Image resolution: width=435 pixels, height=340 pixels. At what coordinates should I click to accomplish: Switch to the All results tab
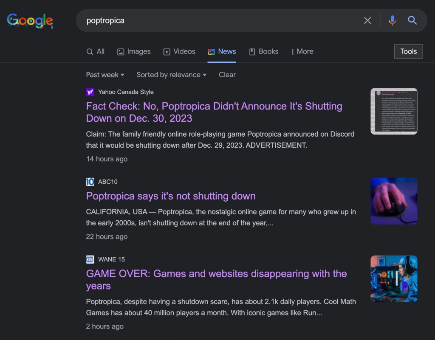pyautogui.click(x=96, y=51)
